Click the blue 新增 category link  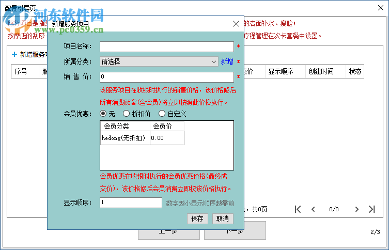[x=227, y=61]
